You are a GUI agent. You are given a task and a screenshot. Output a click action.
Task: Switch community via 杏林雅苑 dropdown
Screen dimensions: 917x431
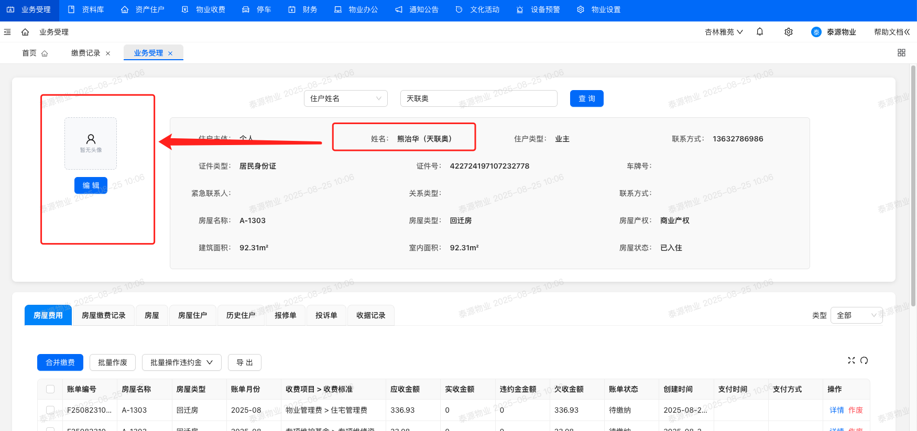tap(724, 32)
